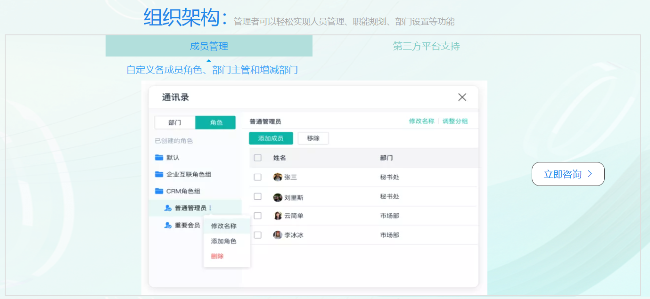The height and width of the screenshot is (299, 650).
Task: Click the name 李冰冰
Action: pos(294,235)
